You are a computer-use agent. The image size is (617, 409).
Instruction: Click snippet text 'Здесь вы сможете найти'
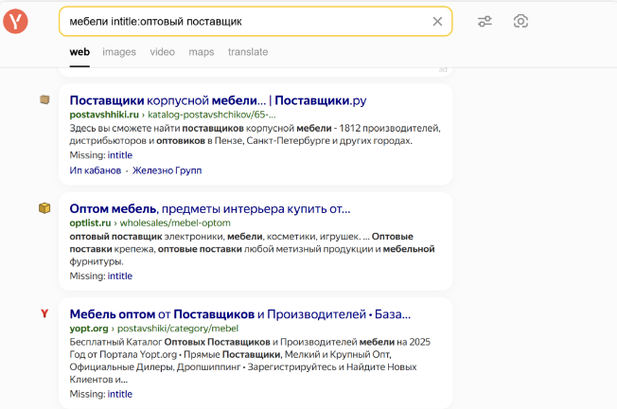125,129
